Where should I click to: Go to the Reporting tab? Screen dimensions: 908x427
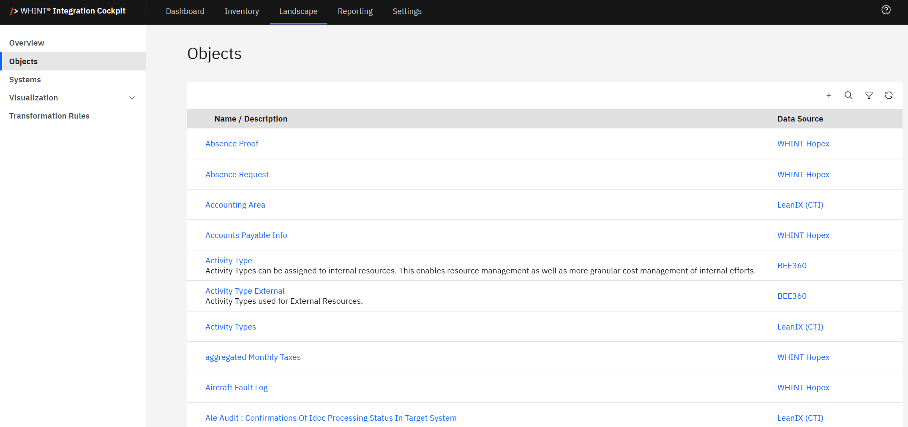coord(355,11)
